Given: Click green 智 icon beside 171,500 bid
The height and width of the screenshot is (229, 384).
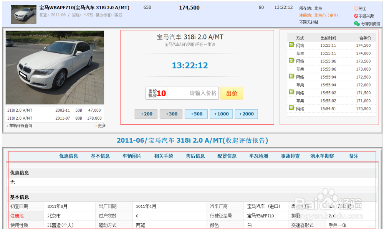Looking at the screenshot, I should [x=291, y=92].
